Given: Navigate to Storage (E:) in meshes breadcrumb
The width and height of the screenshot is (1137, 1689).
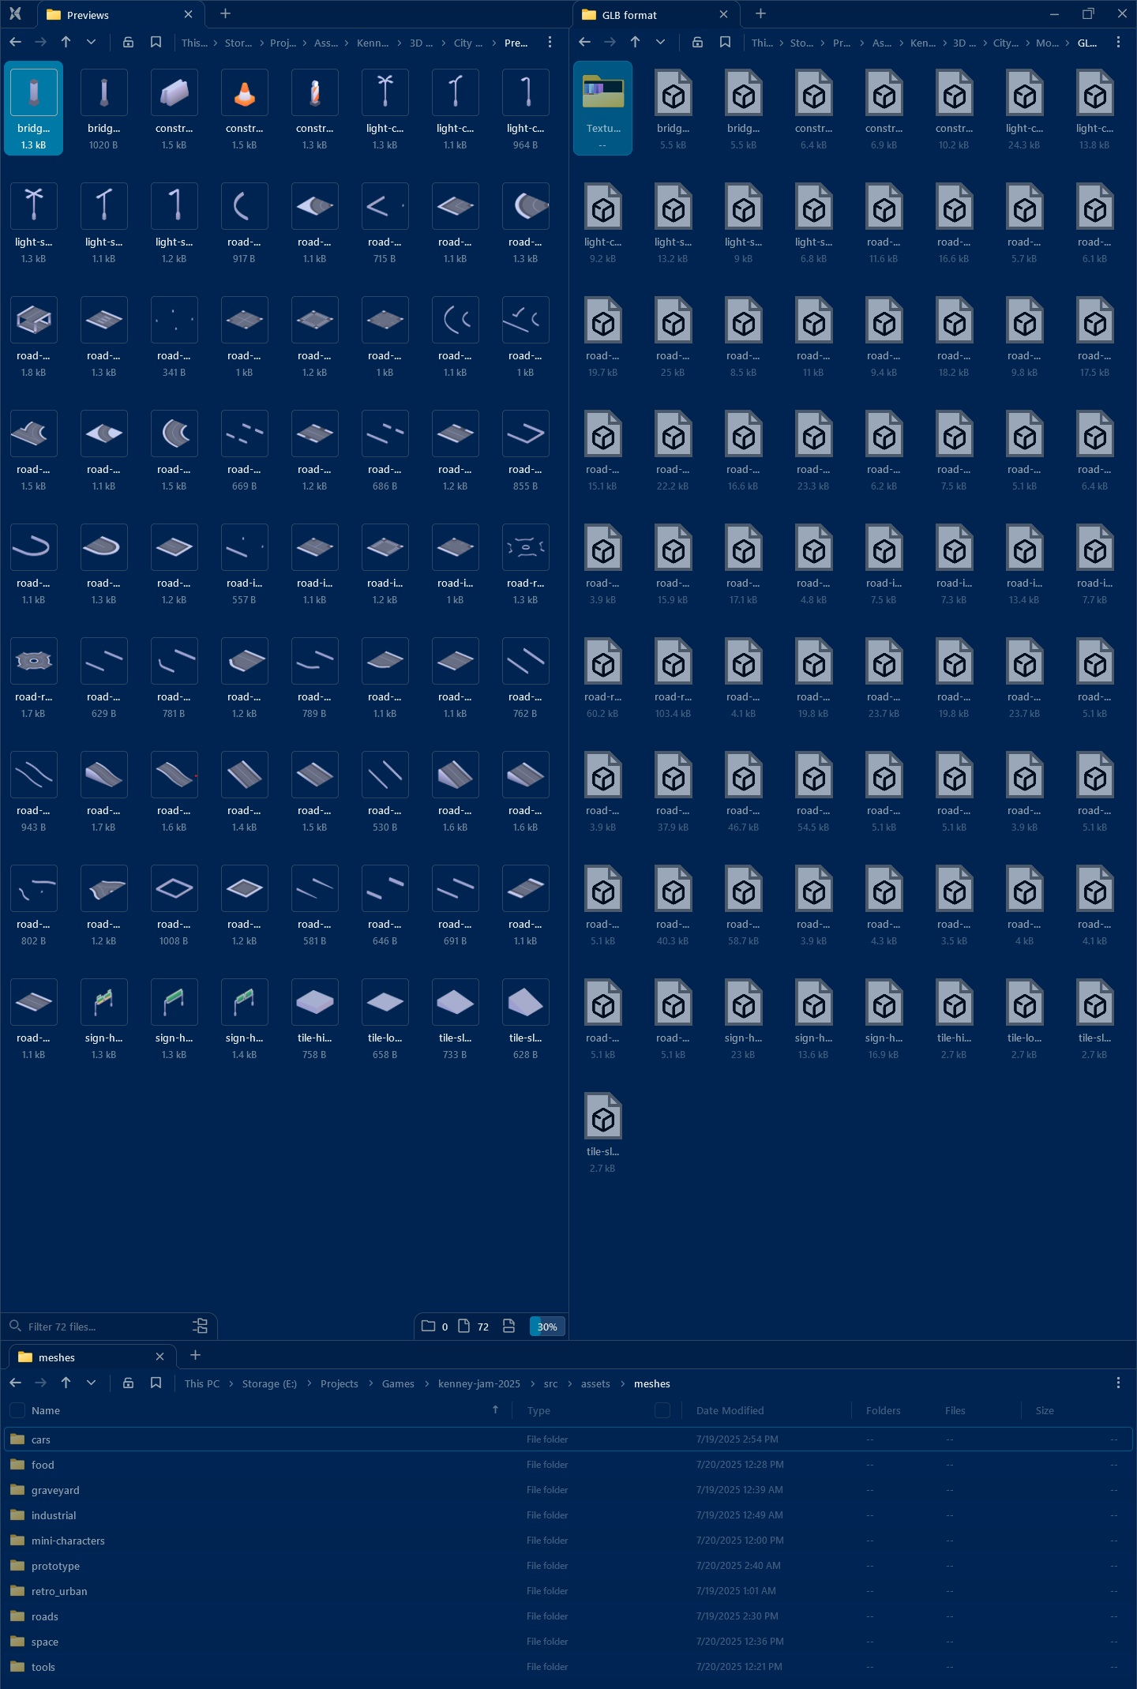Looking at the screenshot, I should (269, 1383).
